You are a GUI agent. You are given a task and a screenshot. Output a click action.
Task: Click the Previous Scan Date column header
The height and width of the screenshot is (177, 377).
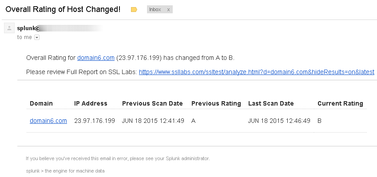[152, 103]
